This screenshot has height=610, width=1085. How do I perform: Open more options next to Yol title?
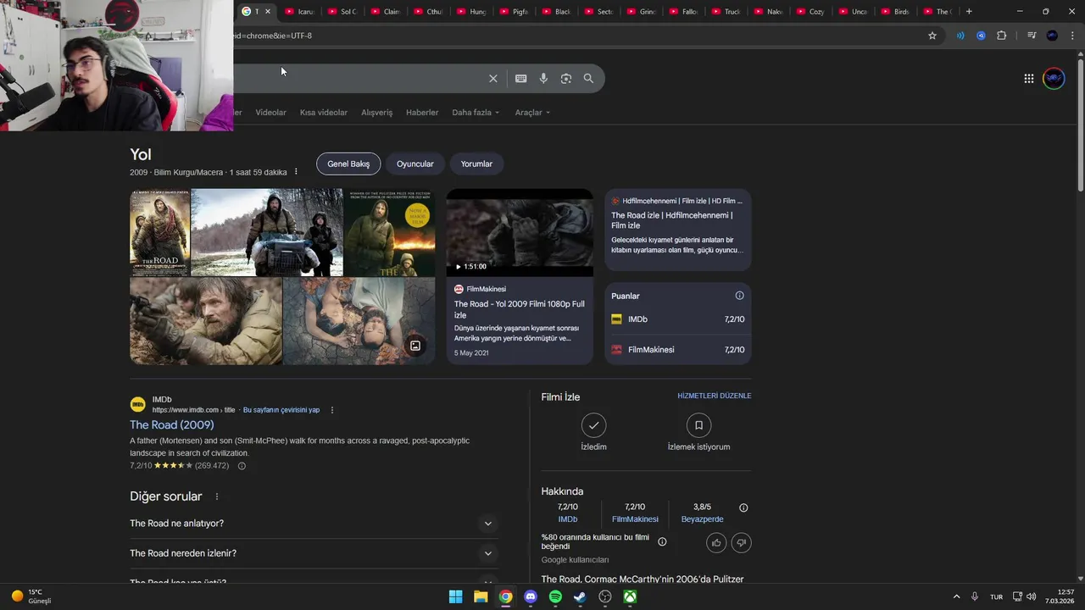[296, 172]
